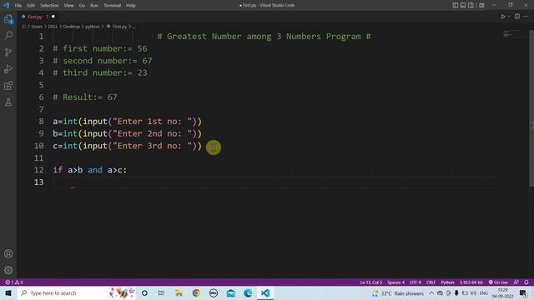Viewport: 534px width, 300px height.
Task: Open the Action Center notifications icon
Action: 523,293
